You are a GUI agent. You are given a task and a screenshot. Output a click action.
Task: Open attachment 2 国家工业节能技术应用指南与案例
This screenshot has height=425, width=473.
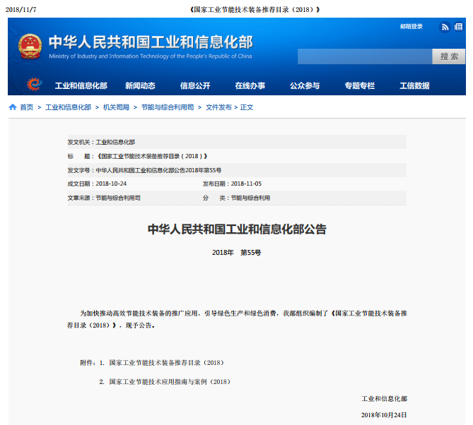click(x=170, y=382)
